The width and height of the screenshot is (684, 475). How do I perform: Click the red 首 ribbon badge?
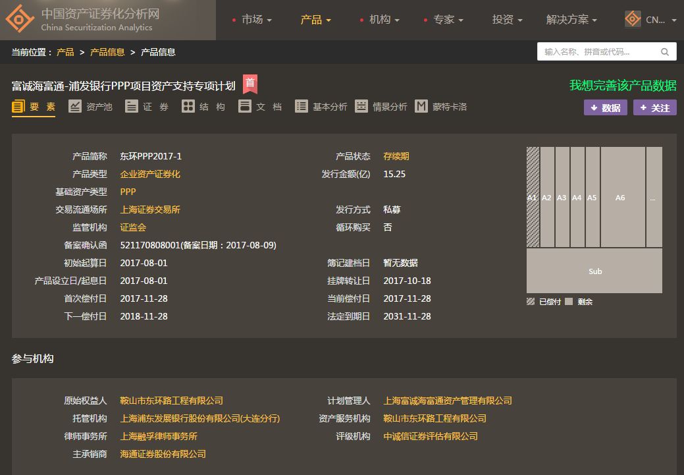point(250,84)
